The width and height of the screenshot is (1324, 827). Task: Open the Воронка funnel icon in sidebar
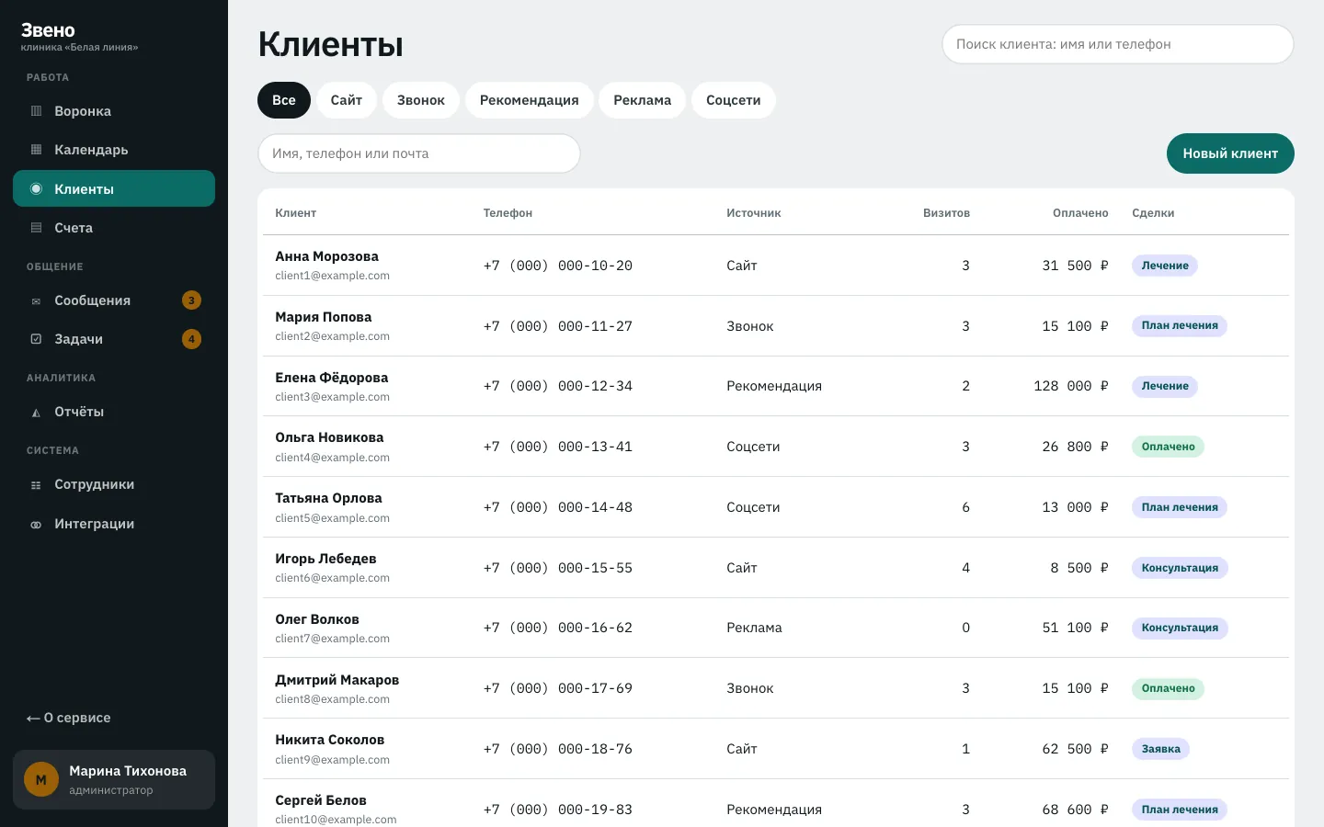[37, 111]
